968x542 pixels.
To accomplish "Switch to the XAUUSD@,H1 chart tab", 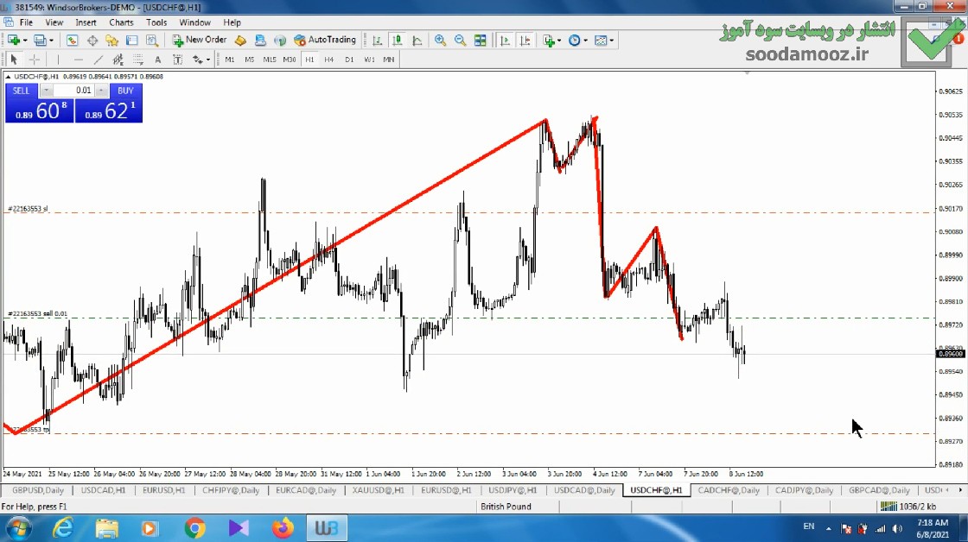I will click(378, 490).
